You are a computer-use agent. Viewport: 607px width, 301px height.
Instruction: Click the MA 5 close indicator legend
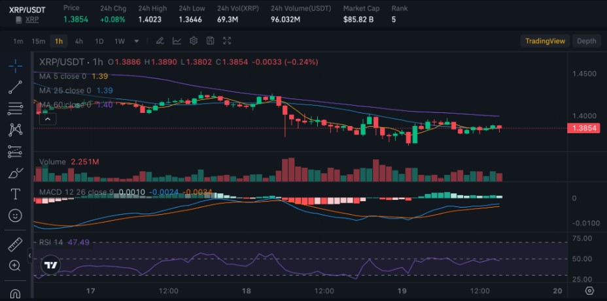pos(73,76)
